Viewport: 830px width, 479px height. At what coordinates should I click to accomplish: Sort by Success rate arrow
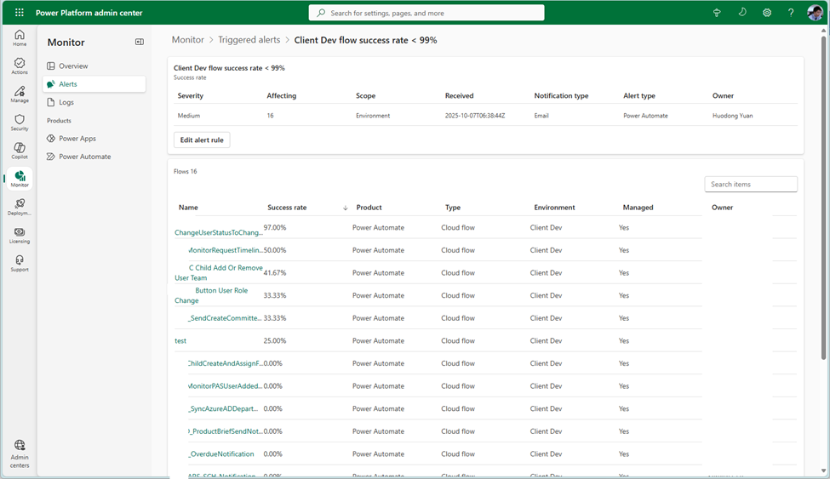[345, 208]
